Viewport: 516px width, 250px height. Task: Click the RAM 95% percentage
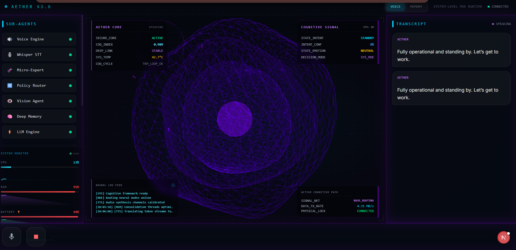(76, 187)
